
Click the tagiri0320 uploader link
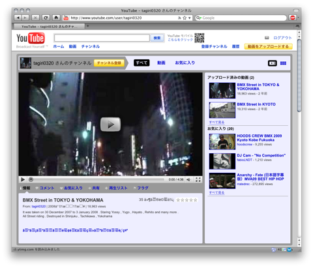(38, 207)
